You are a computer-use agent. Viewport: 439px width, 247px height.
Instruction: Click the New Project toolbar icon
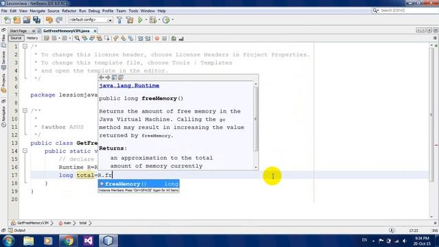pos(16,20)
